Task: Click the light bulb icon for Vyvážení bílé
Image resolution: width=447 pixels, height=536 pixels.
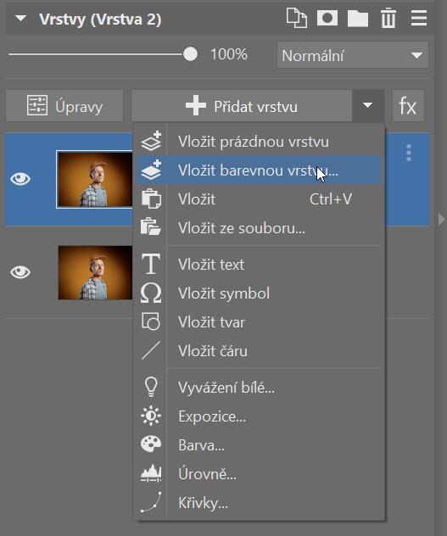Action: click(151, 387)
